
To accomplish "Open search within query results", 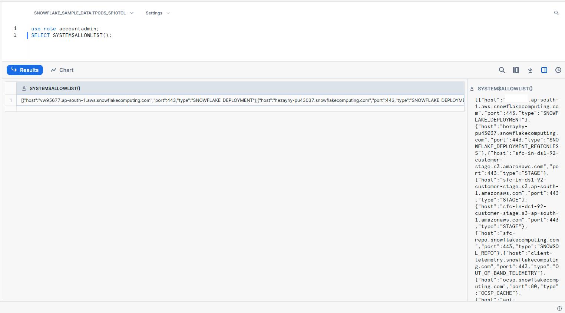I will [502, 70].
